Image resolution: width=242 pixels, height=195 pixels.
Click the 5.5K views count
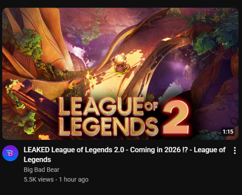[x=38, y=179]
